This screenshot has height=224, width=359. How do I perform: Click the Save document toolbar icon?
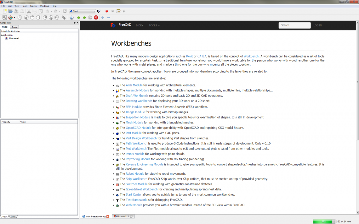pyautogui.click(x=16, y=11)
